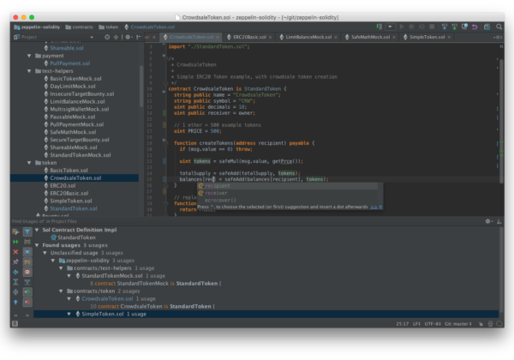Switch to the SimpleToken.sol editor tab
Viewport: 514px width, 360px height.
point(426,38)
